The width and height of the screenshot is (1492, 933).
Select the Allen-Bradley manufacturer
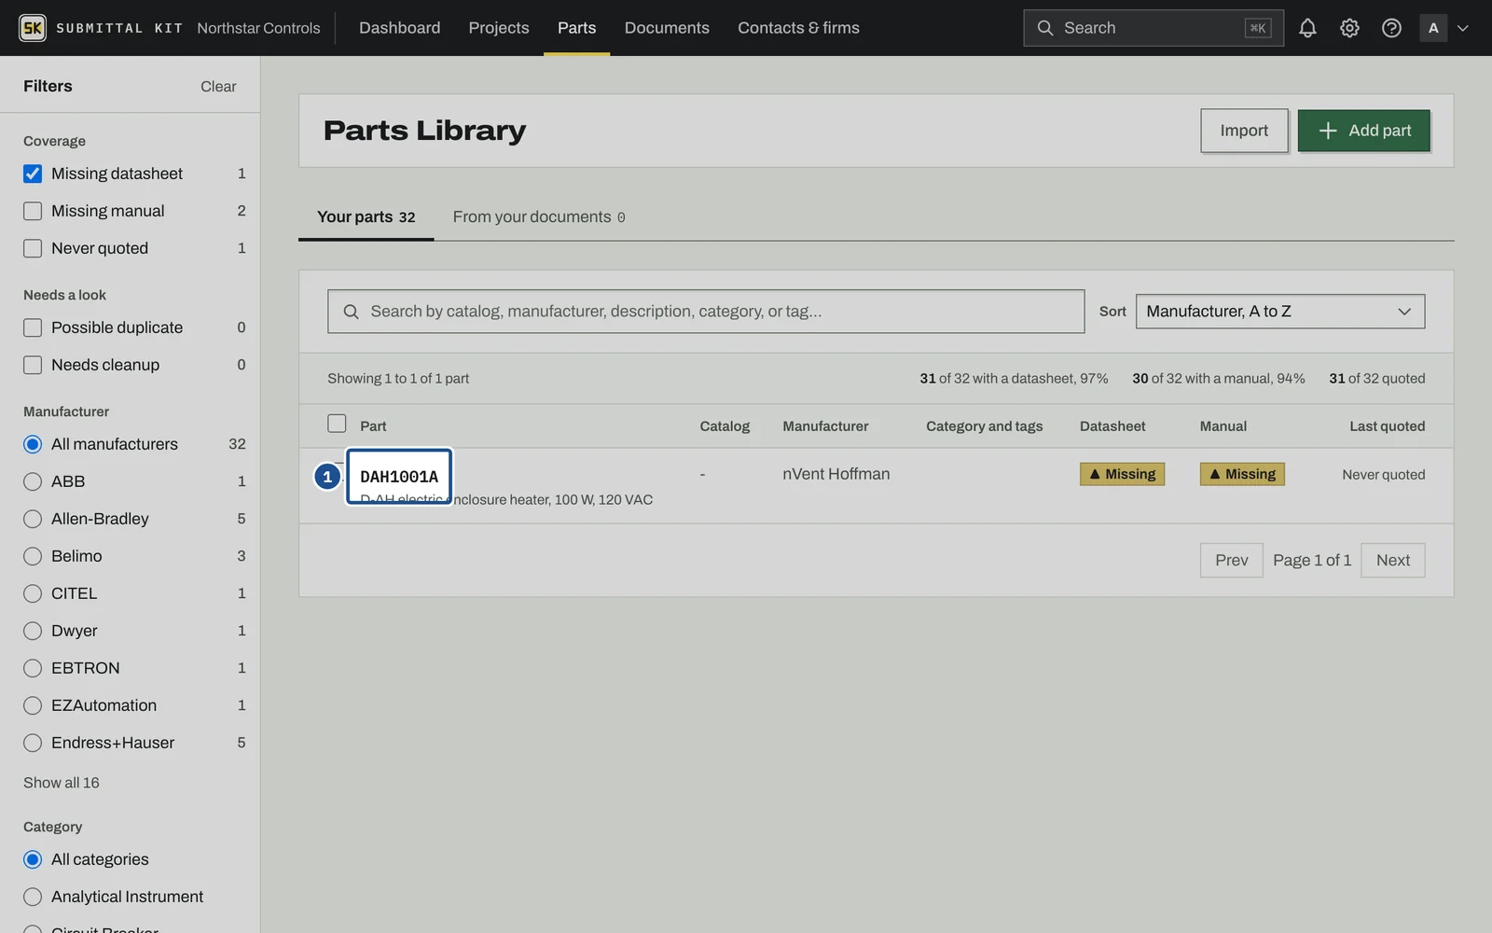point(33,519)
